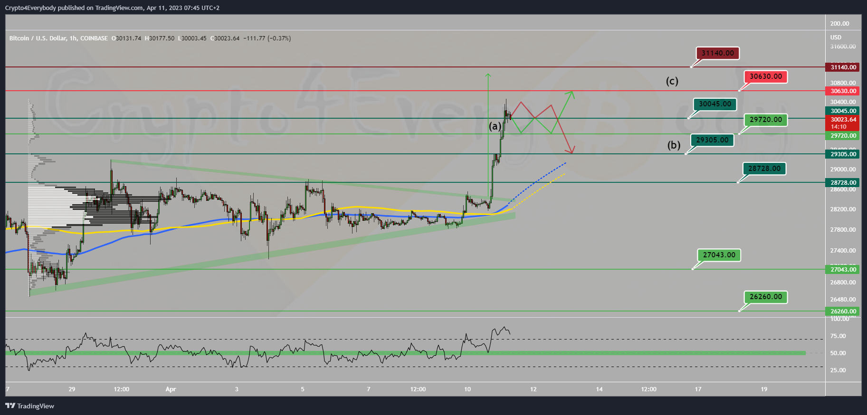Click the green arrow tip above the candles

point(488,75)
